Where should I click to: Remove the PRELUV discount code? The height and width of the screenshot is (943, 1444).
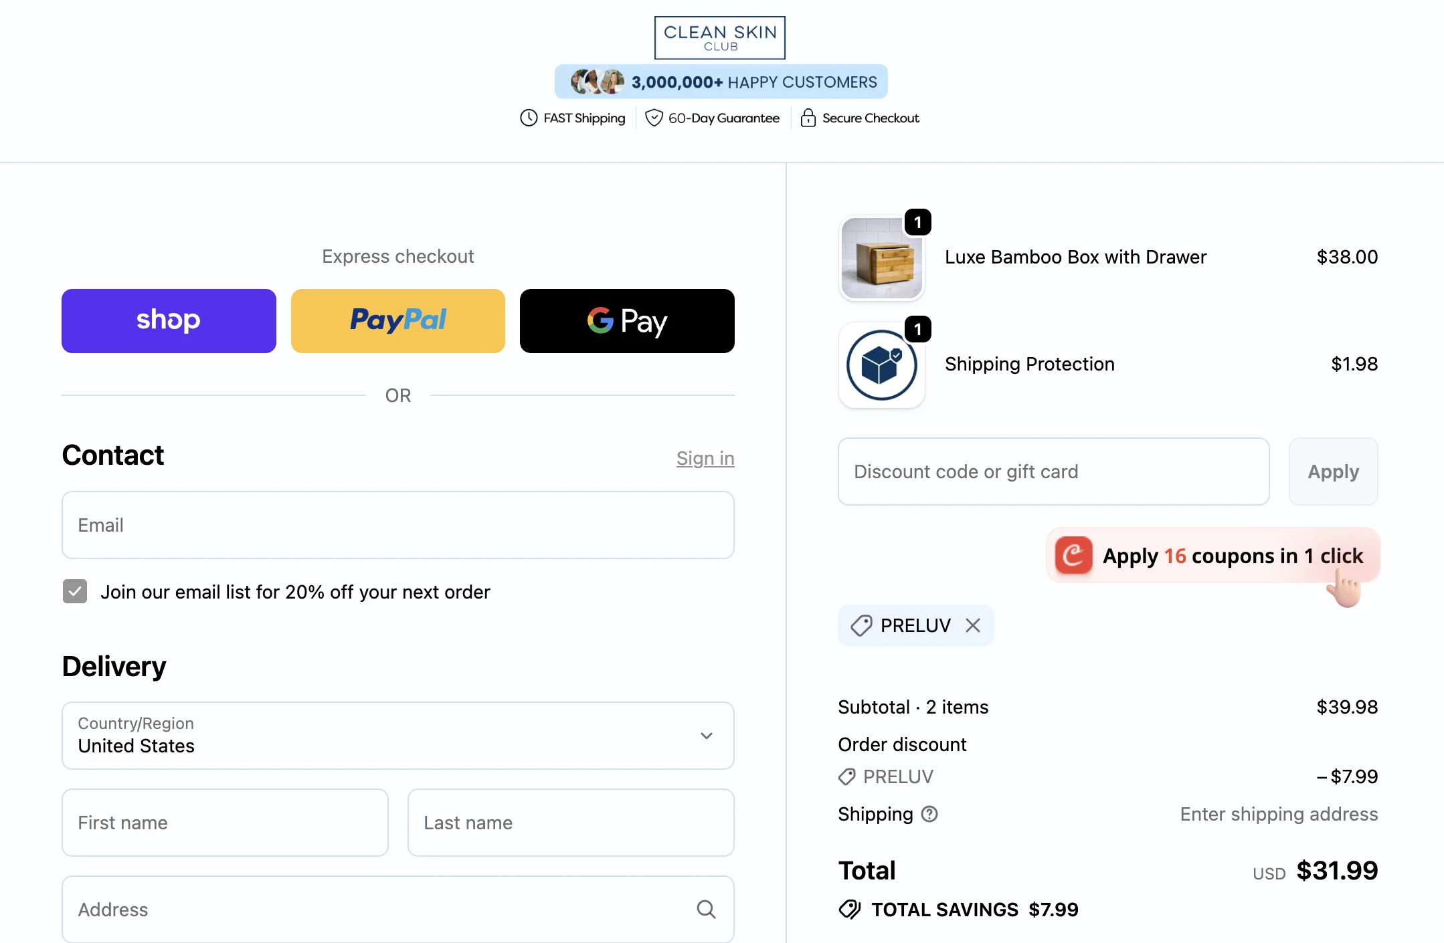(x=973, y=625)
